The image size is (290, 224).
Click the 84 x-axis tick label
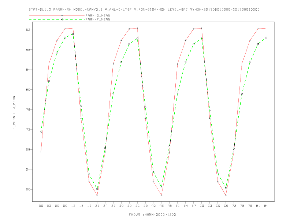(x=266, y=206)
